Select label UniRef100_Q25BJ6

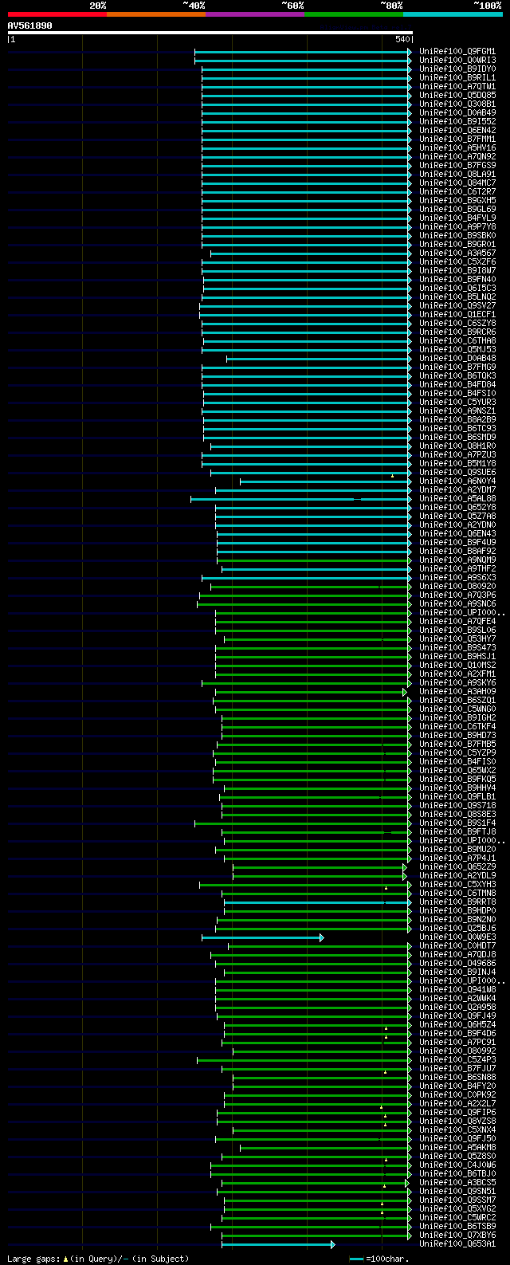(x=457, y=929)
